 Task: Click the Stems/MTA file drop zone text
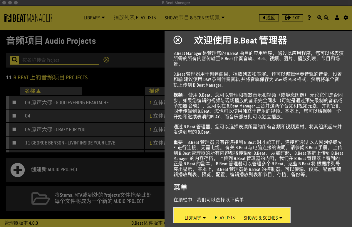point(103,198)
